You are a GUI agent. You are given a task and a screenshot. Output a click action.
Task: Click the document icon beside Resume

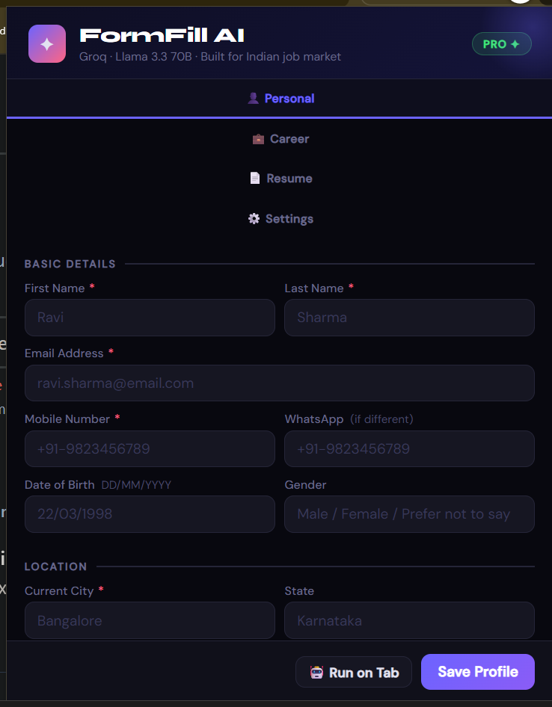(x=254, y=178)
